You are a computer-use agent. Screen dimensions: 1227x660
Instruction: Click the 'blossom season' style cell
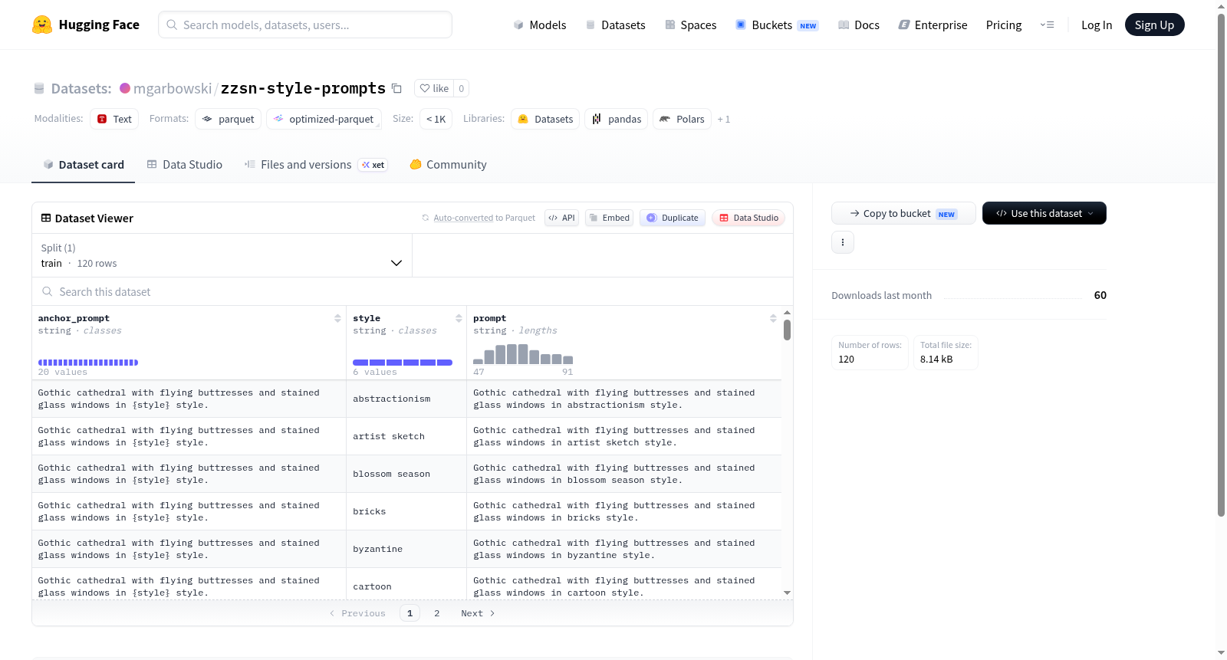pyautogui.click(x=406, y=474)
